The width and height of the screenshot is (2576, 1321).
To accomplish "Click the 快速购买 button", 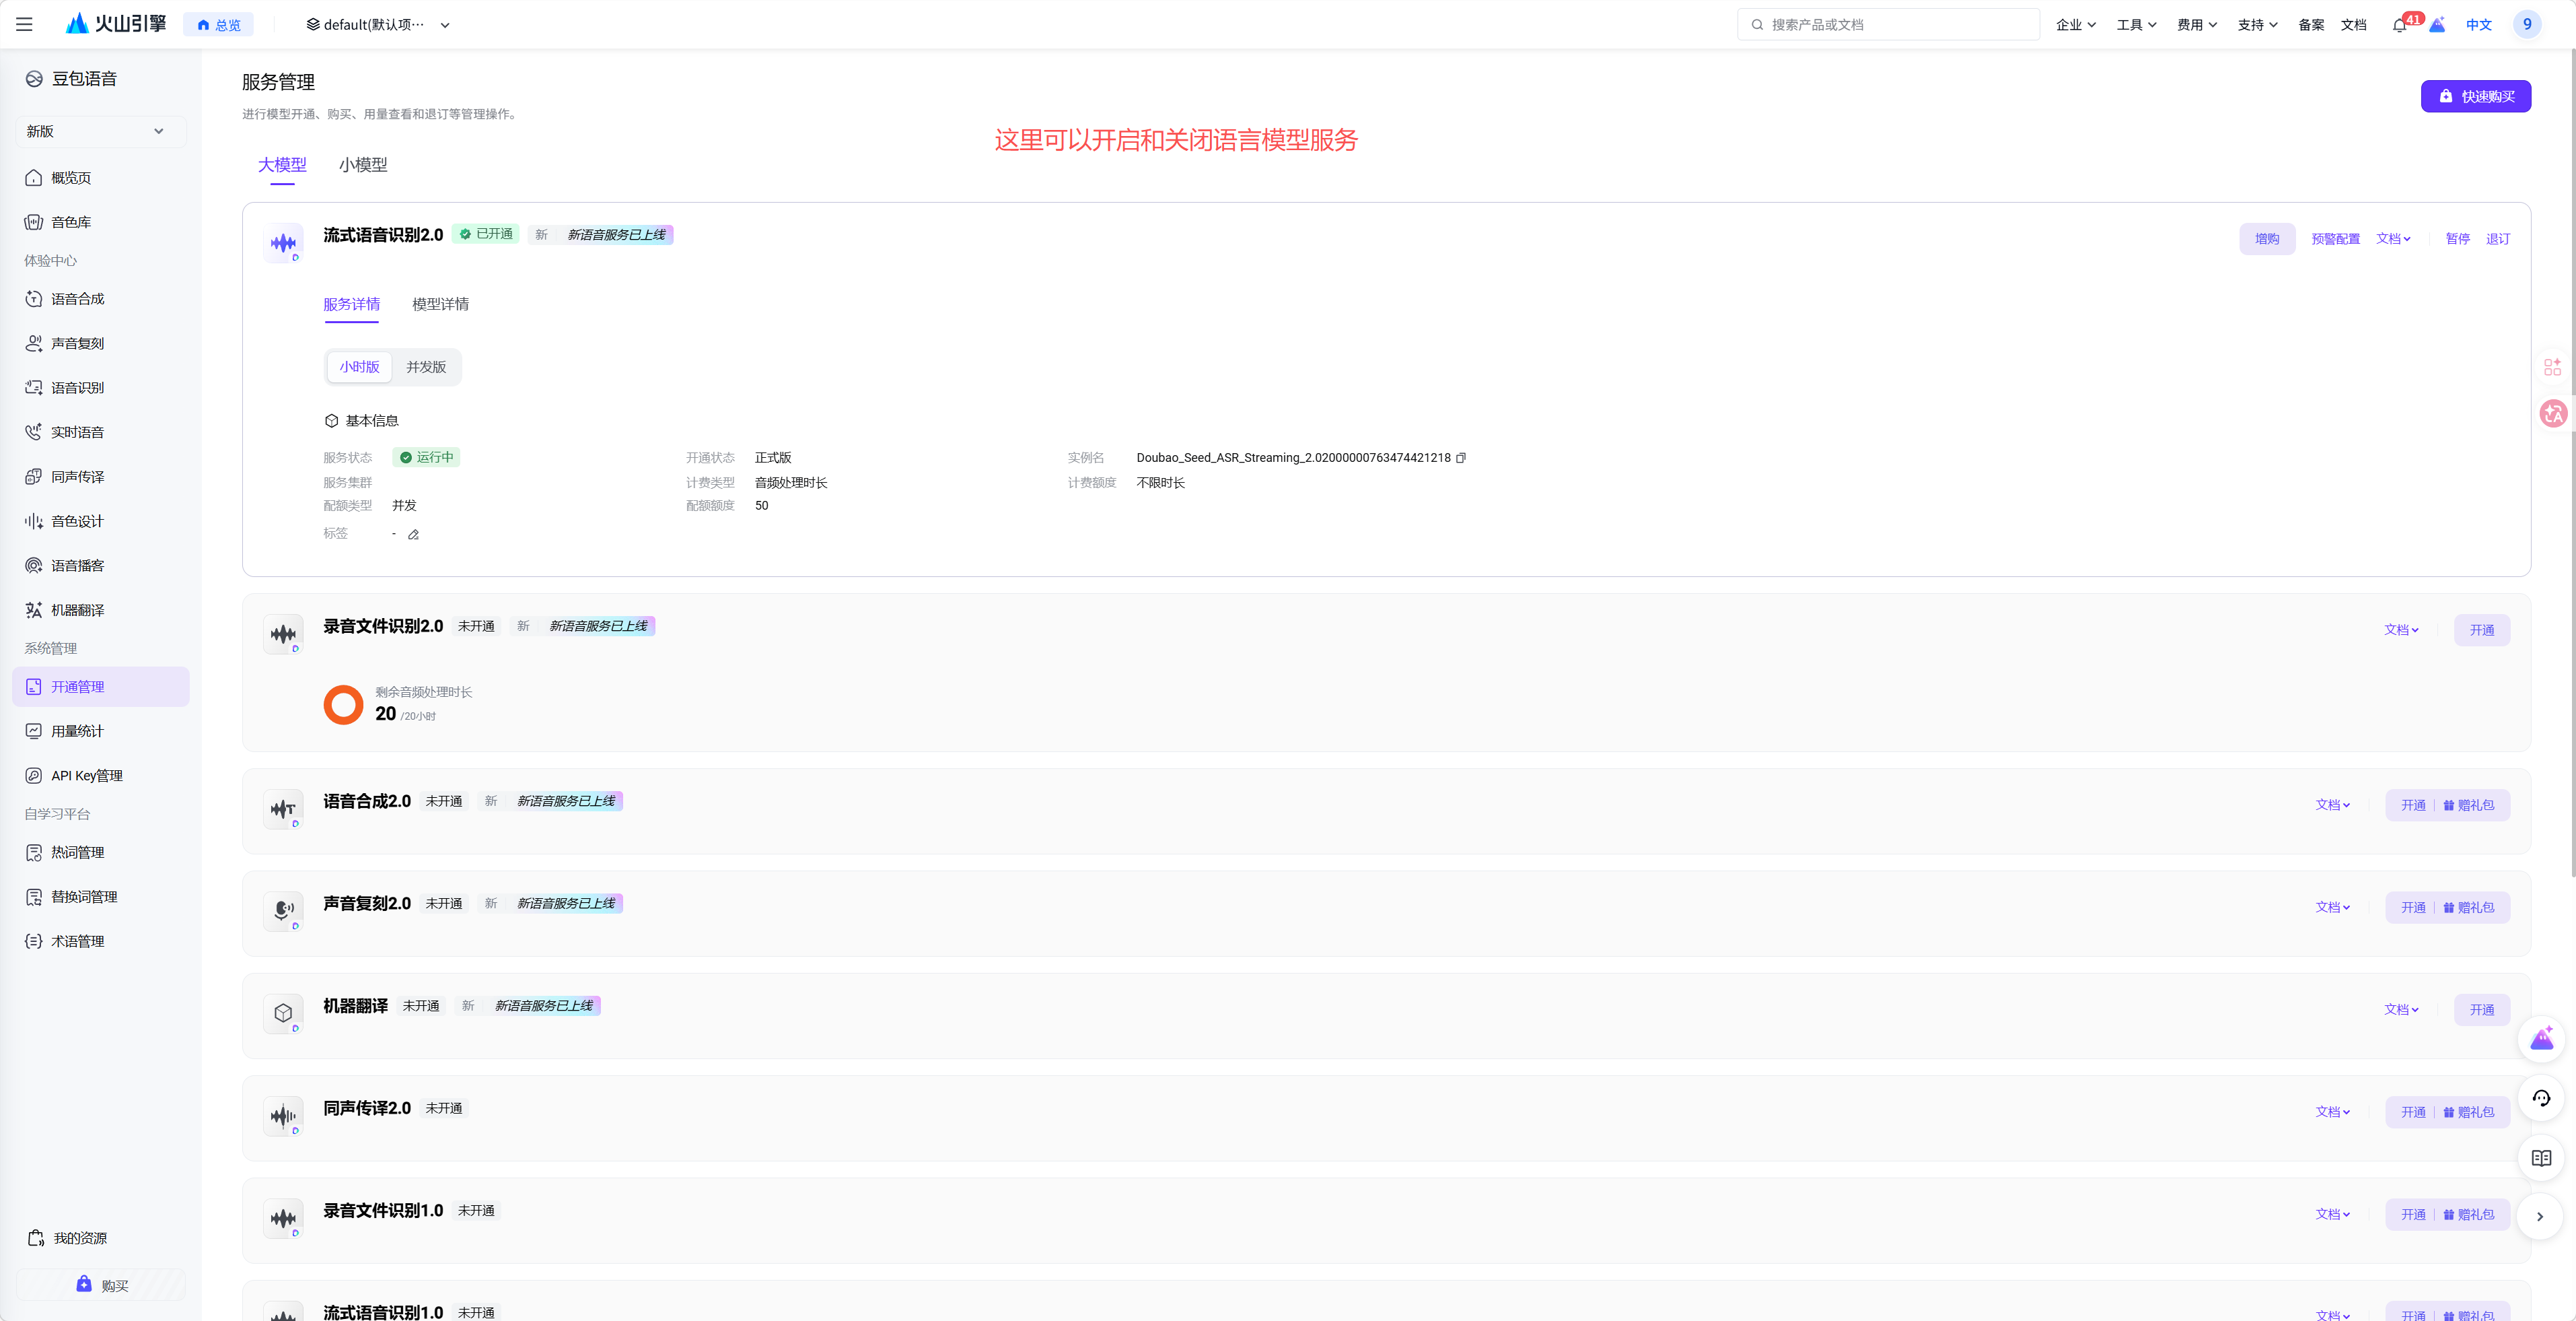I will click(x=2475, y=97).
